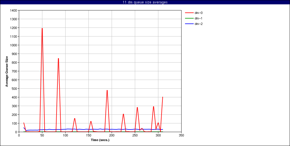Click y-axis tick label 900
Viewport: 290px width, 146px height.
[14, 54]
